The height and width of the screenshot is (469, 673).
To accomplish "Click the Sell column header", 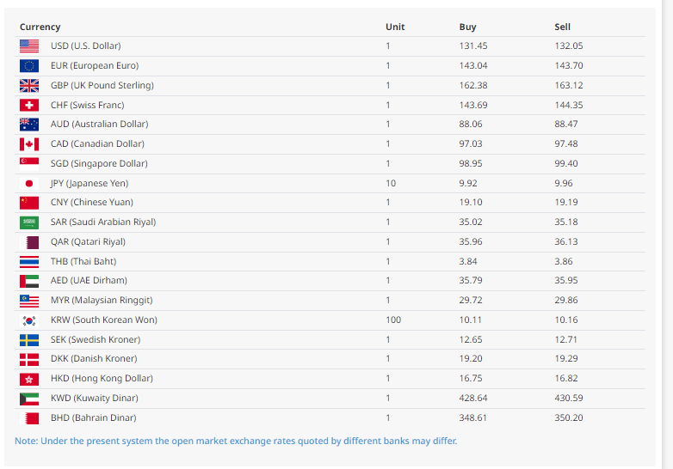I will (x=562, y=27).
